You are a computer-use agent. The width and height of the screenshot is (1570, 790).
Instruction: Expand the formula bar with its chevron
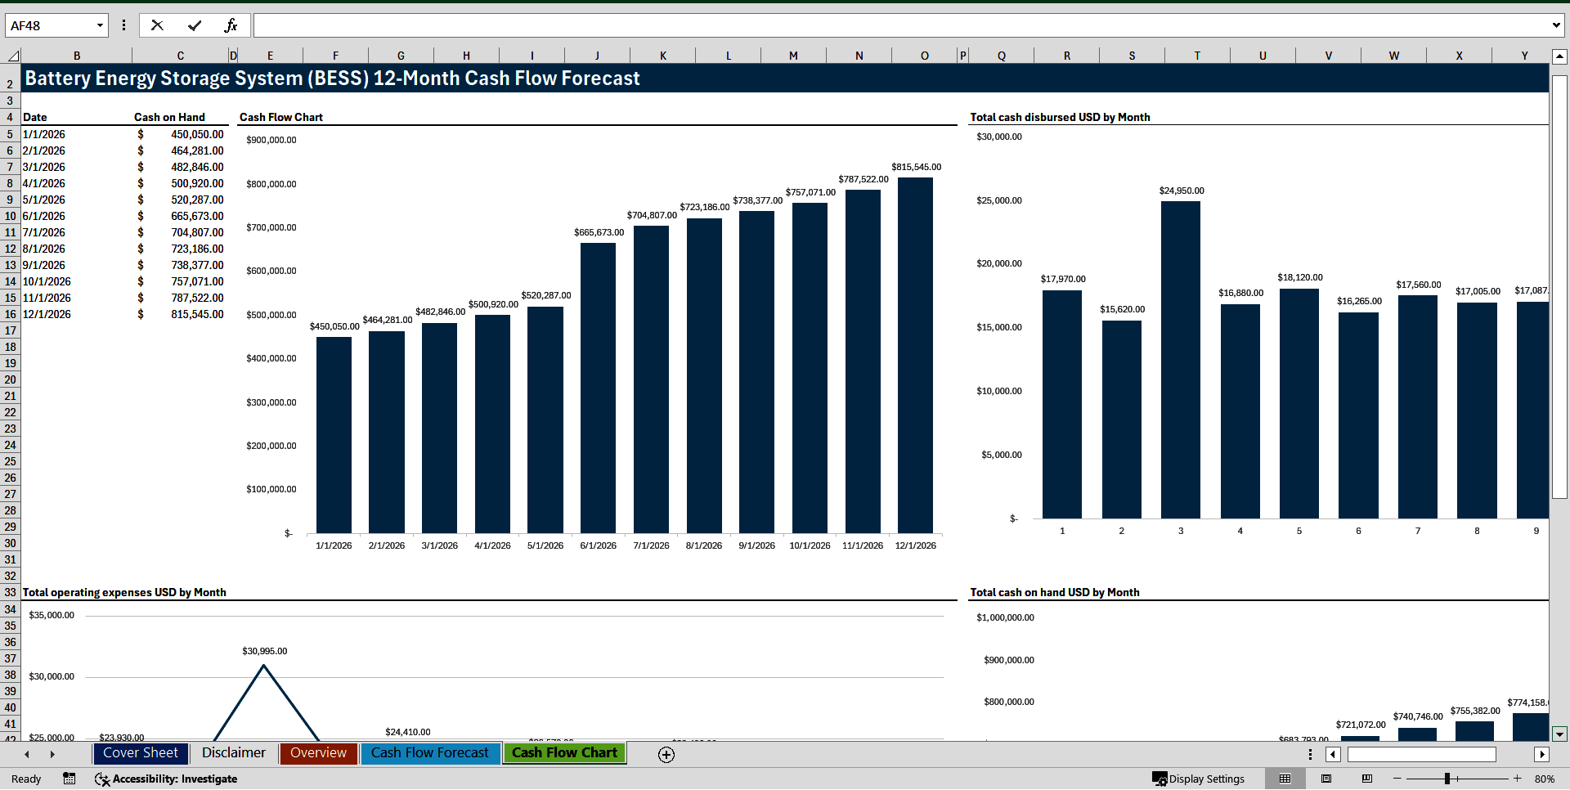[1555, 25]
